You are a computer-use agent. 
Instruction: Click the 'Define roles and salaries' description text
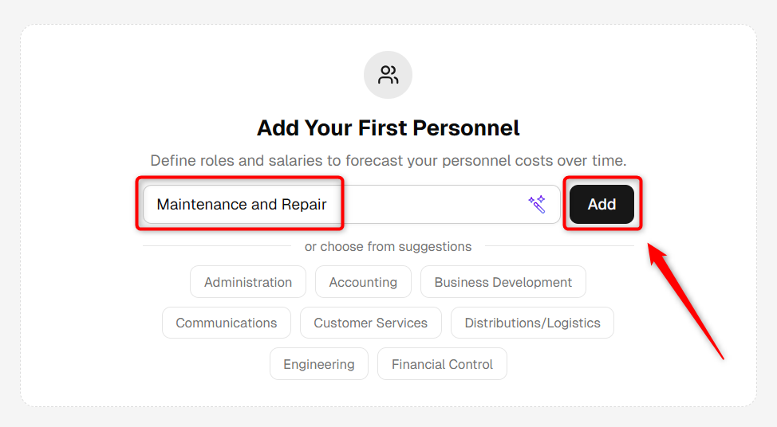point(388,161)
